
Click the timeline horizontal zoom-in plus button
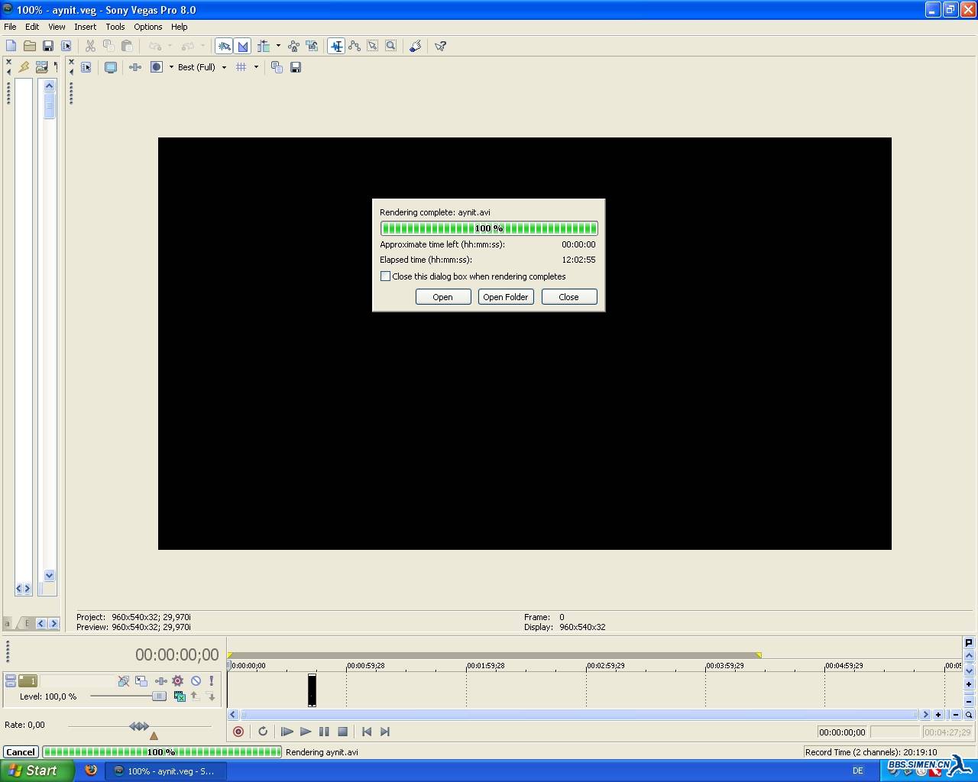tap(938, 715)
